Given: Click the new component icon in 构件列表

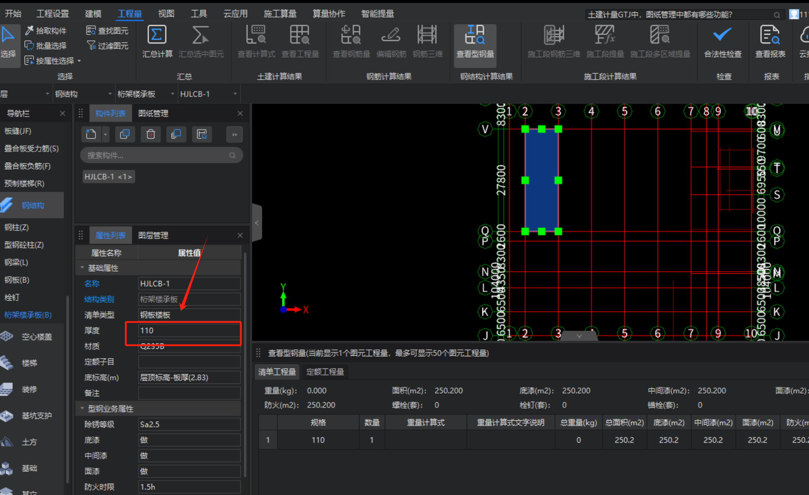Looking at the screenshot, I should pos(91,134).
